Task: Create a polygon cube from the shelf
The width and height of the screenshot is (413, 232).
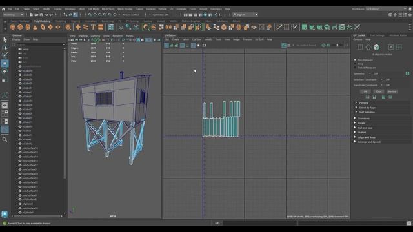Action: 20,27
